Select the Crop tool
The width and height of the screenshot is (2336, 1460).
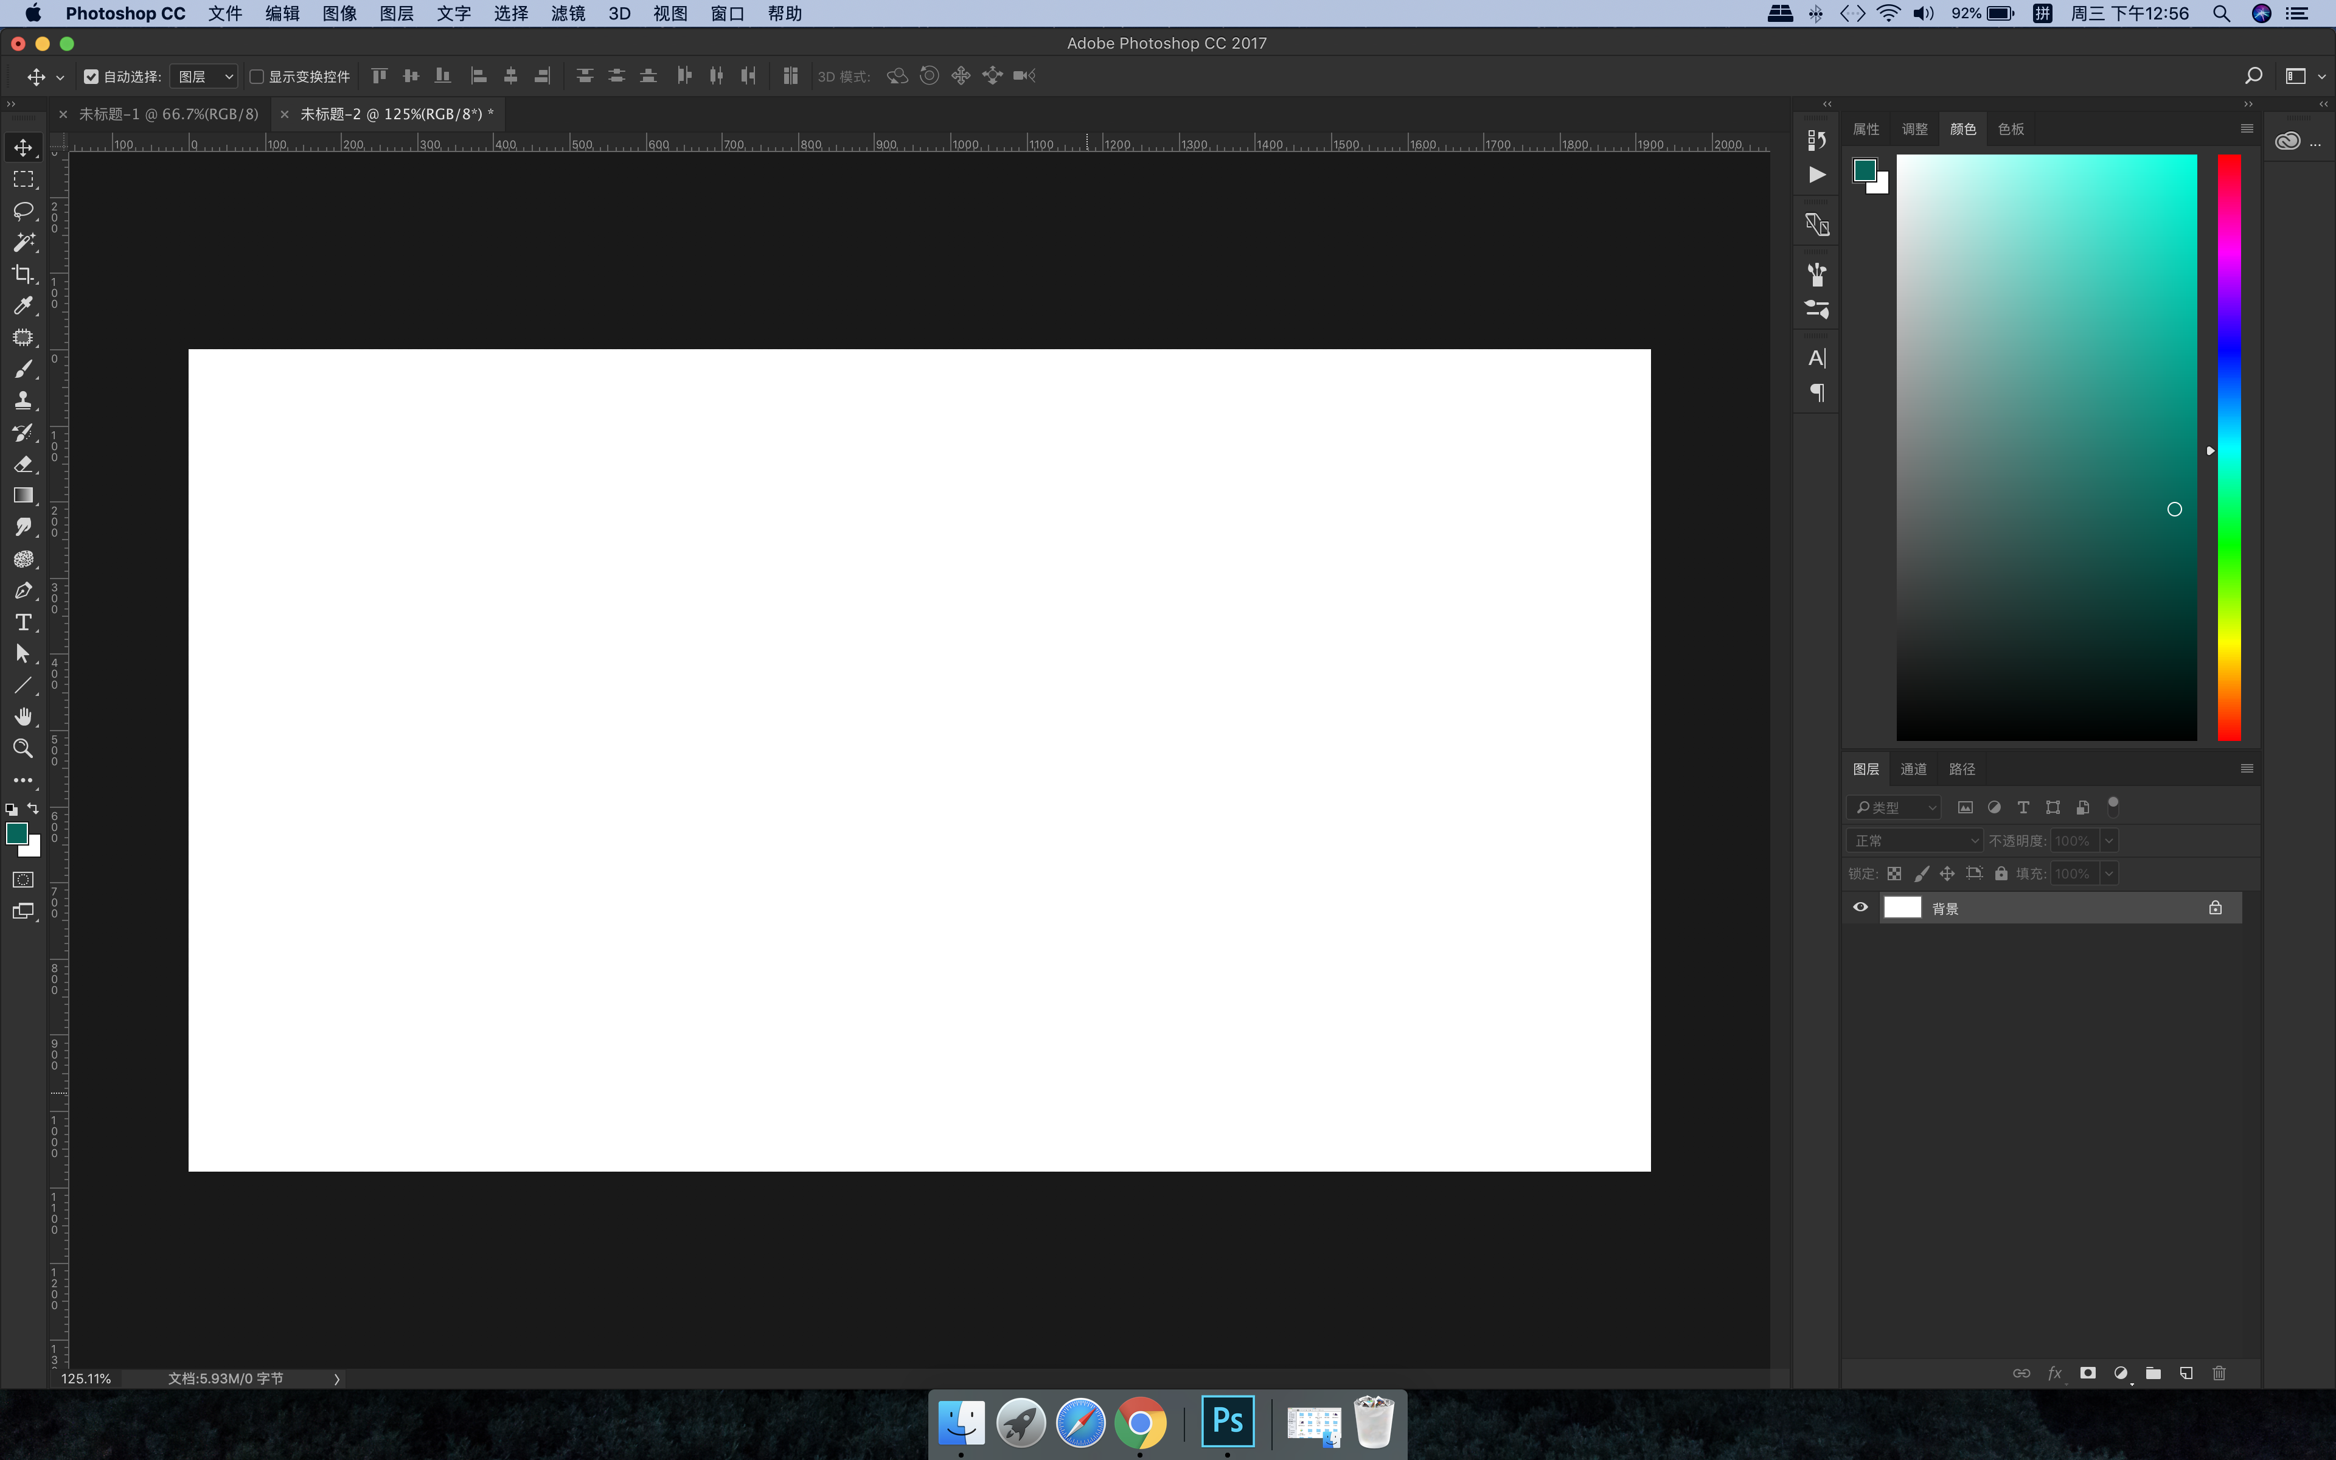tap(23, 274)
